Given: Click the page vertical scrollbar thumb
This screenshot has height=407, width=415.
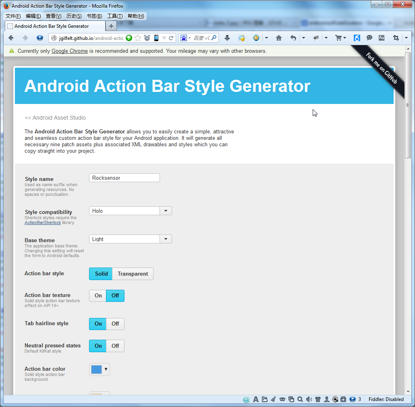Looking at the screenshot, I should click(x=408, y=105).
